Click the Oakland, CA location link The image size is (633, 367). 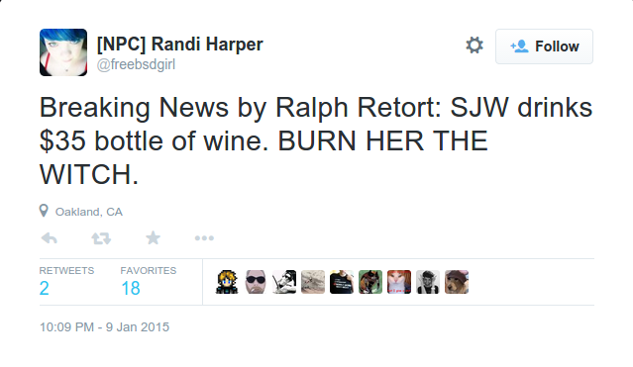tap(89, 212)
